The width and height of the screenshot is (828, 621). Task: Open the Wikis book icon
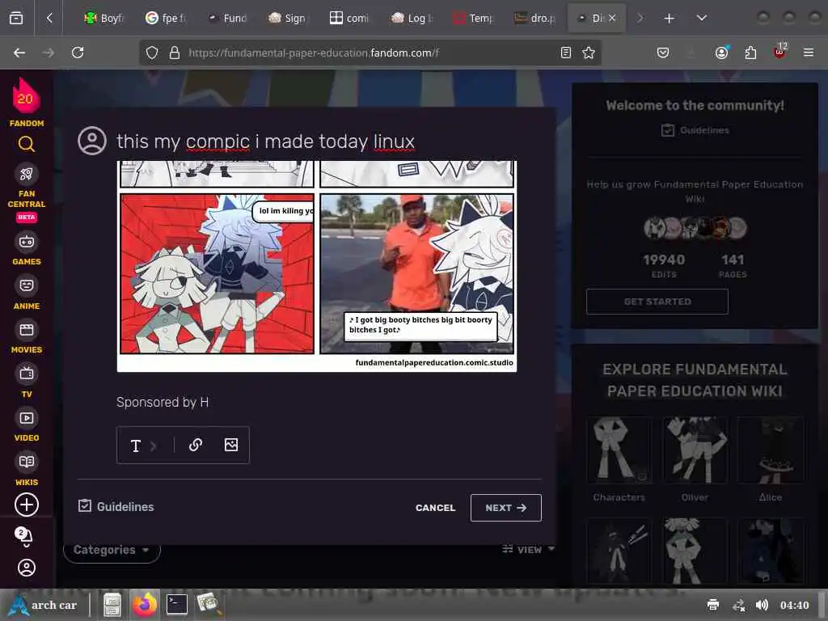pos(27,462)
